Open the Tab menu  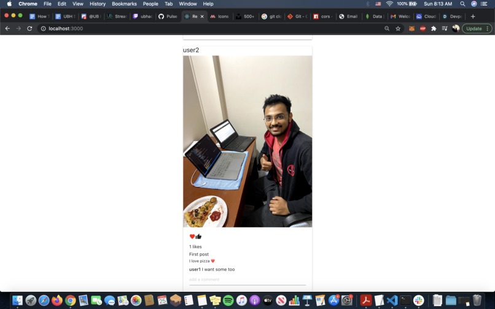168,4
